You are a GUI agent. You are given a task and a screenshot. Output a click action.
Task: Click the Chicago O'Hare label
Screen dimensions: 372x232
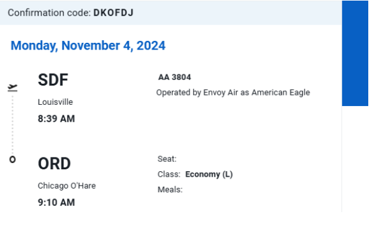click(67, 186)
